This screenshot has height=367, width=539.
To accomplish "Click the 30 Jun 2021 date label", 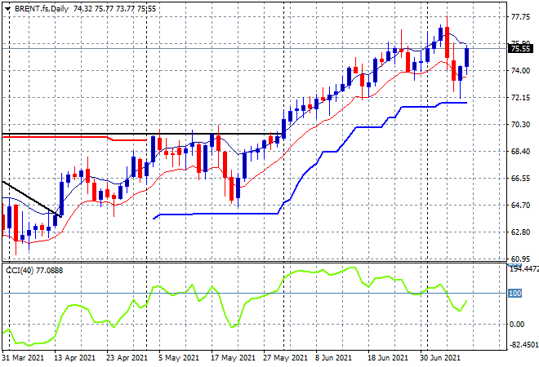I will coord(440,358).
